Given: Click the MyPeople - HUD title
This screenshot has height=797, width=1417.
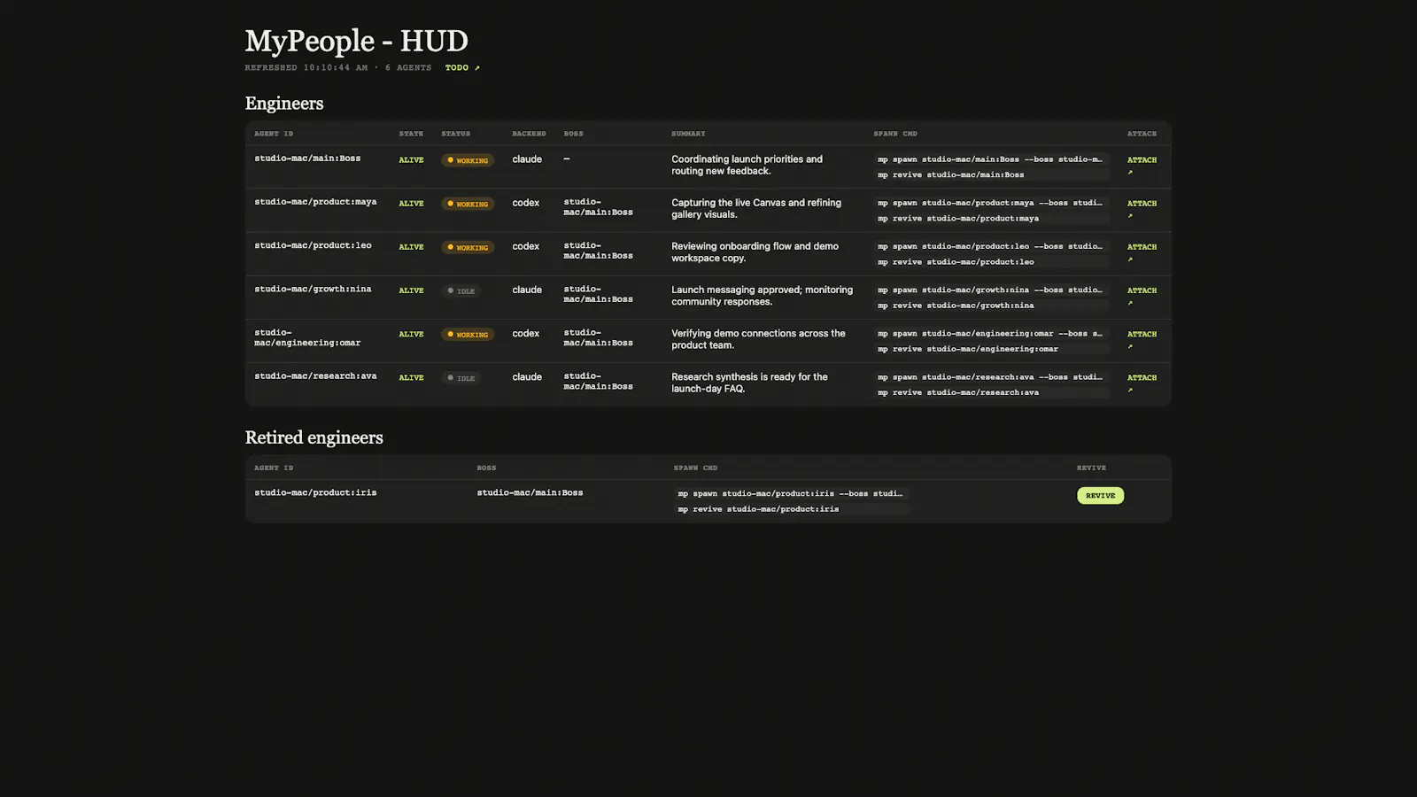Looking at the screenshot, I should [356, 41].
